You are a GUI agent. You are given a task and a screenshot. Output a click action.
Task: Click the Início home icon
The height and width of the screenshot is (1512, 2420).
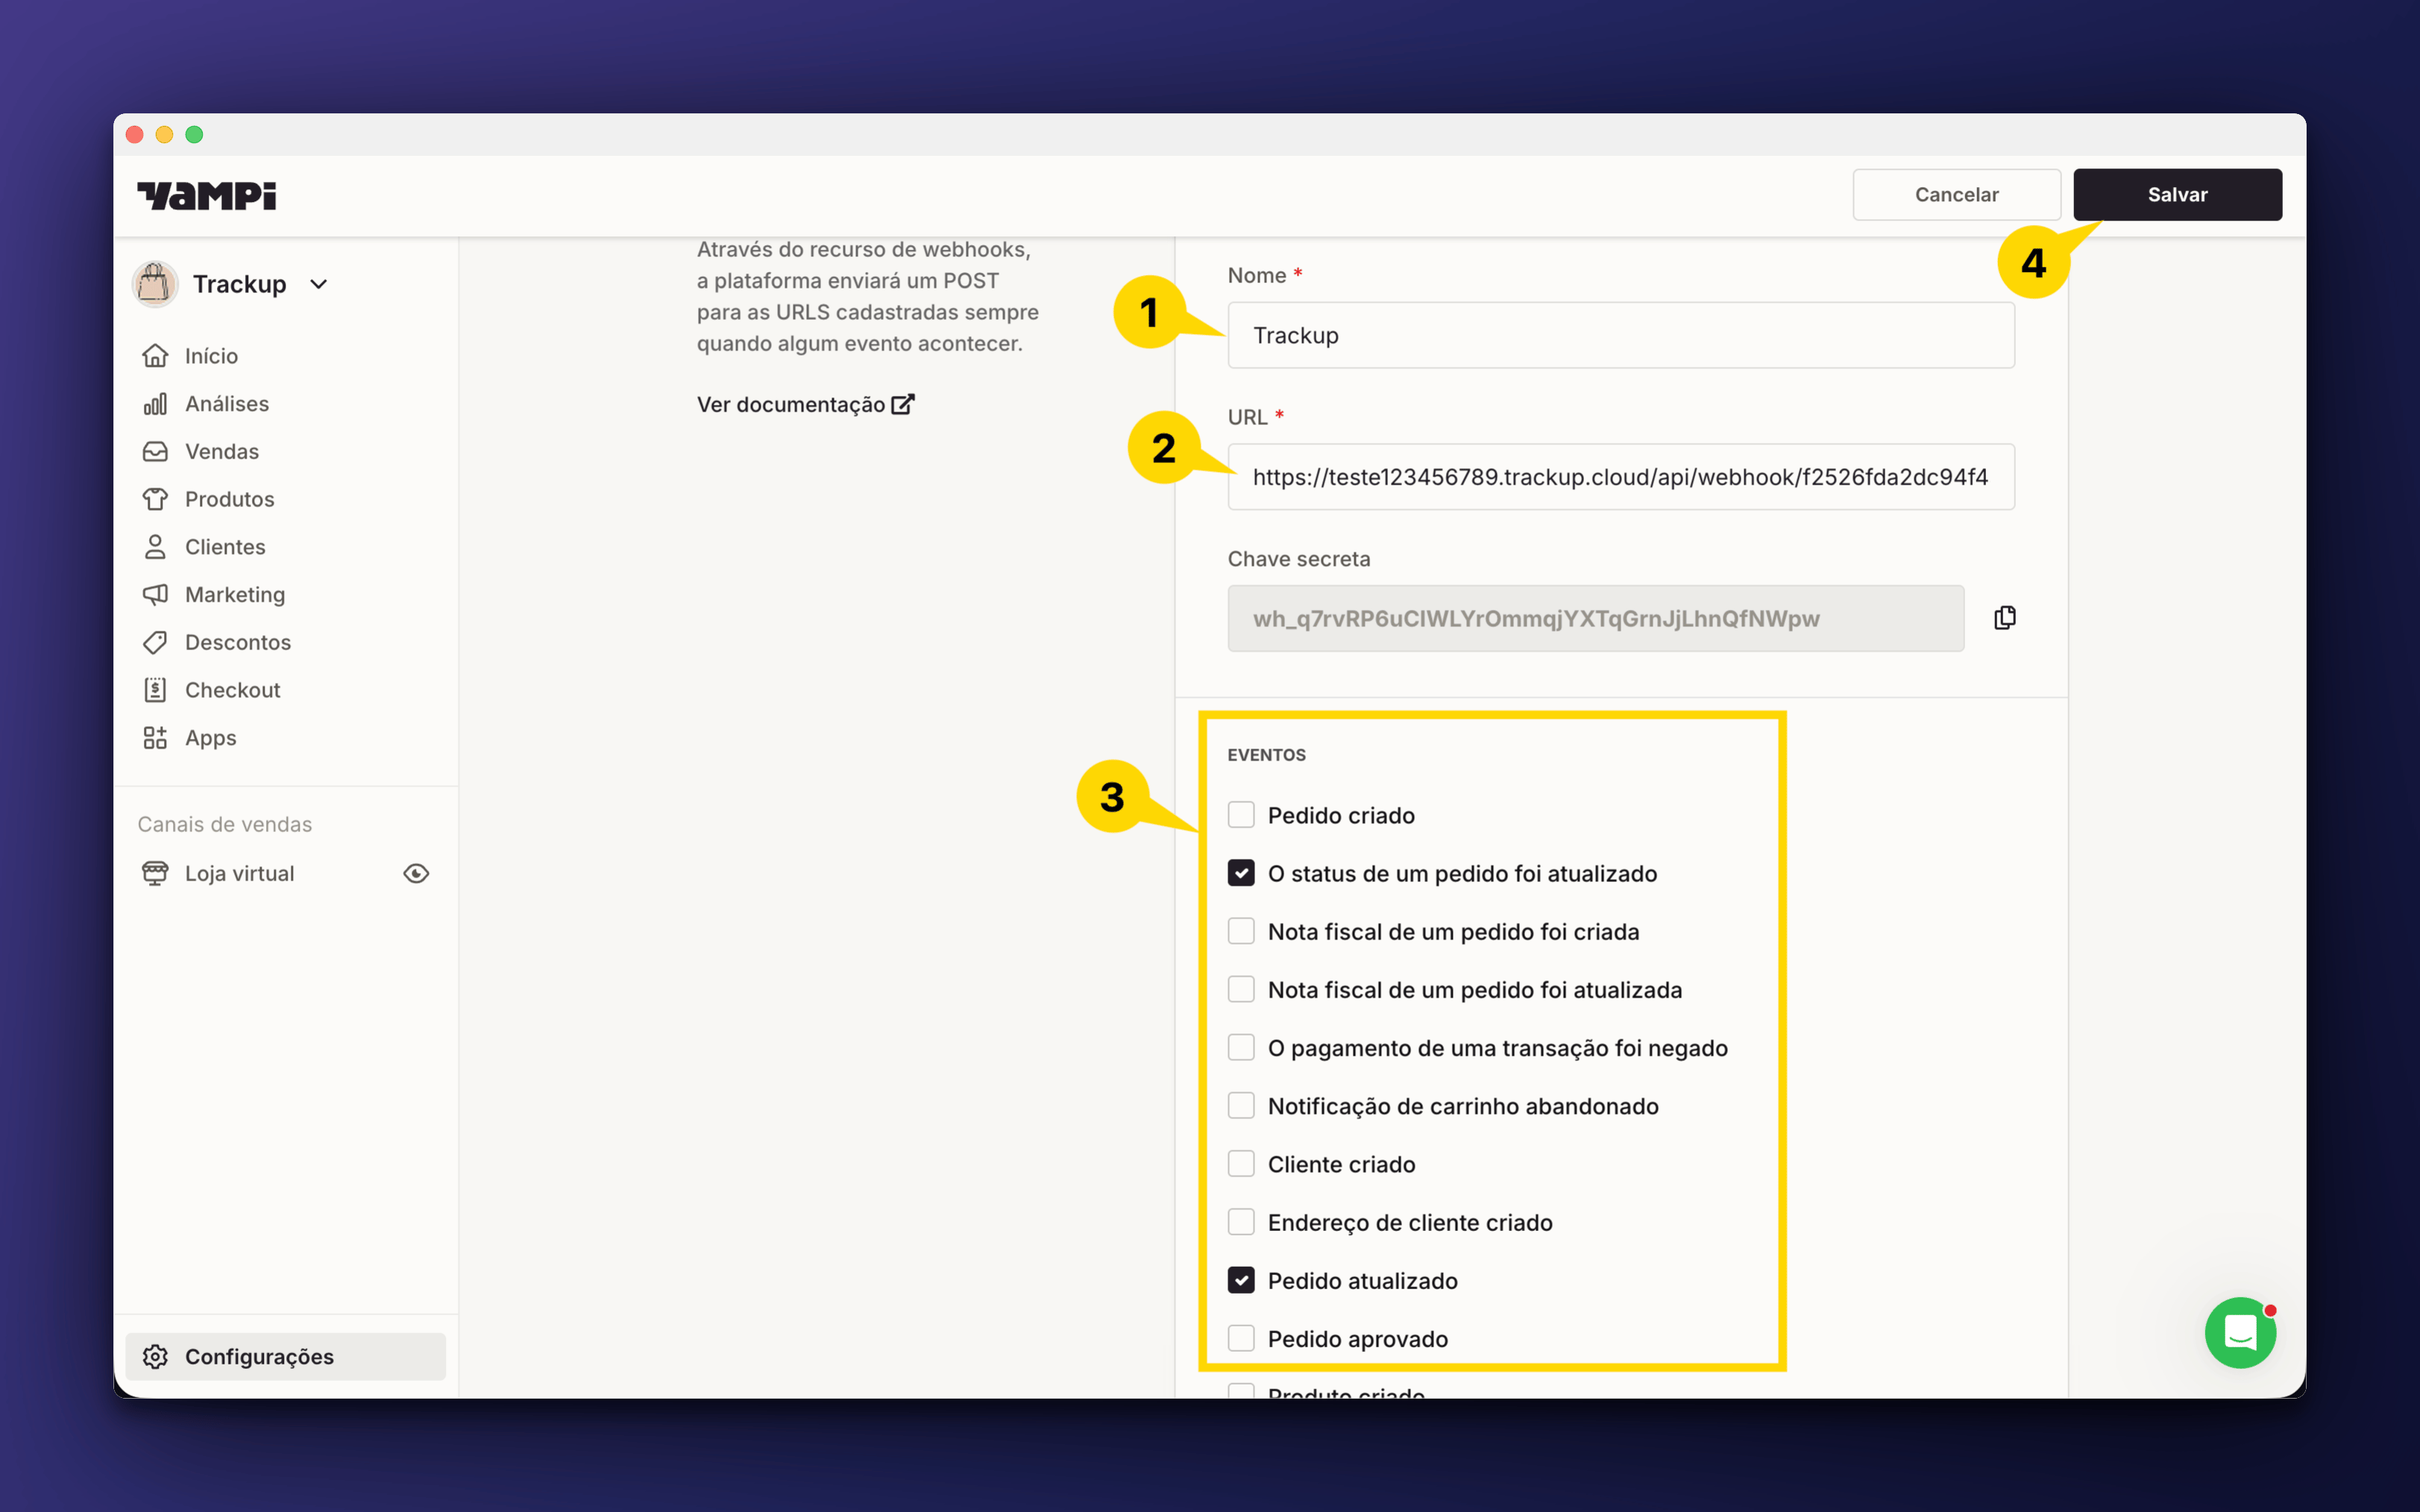point(155,356)
